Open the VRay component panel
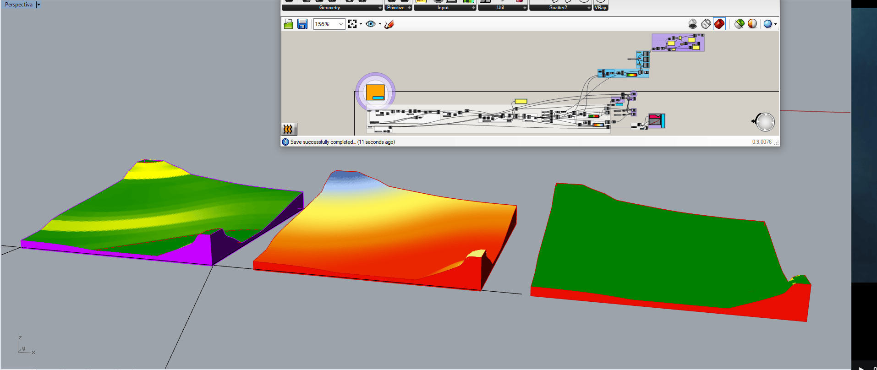The height and width of the screenshot is (370, 877). (x=600, y=8)
